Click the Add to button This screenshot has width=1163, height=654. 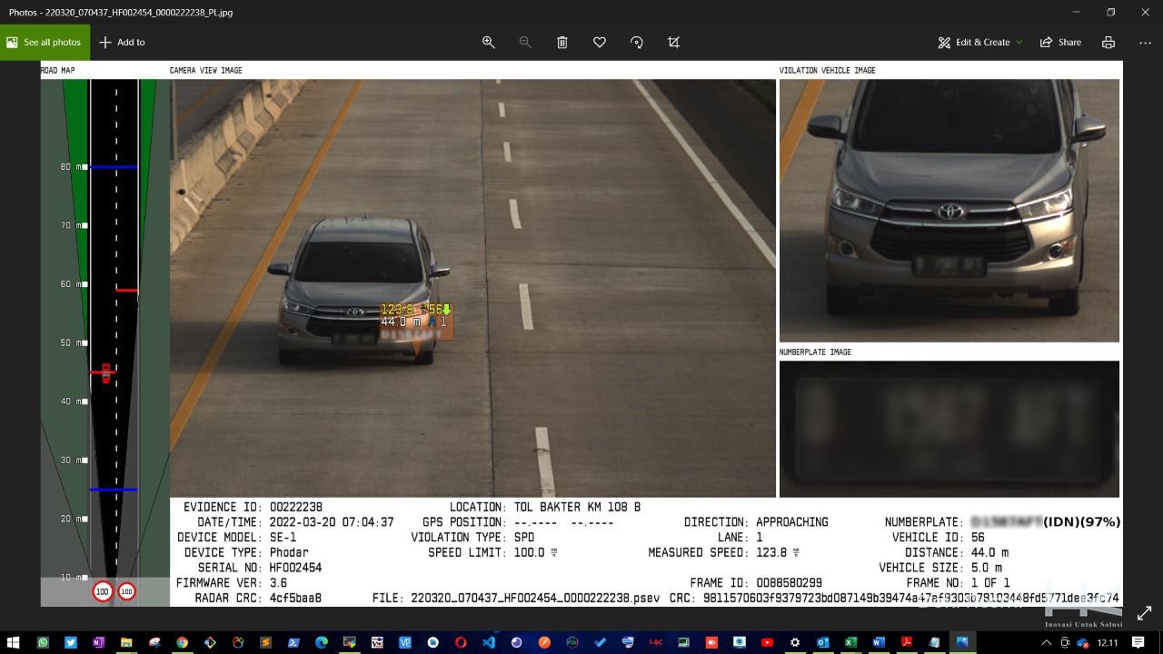[x=122, y=43]
